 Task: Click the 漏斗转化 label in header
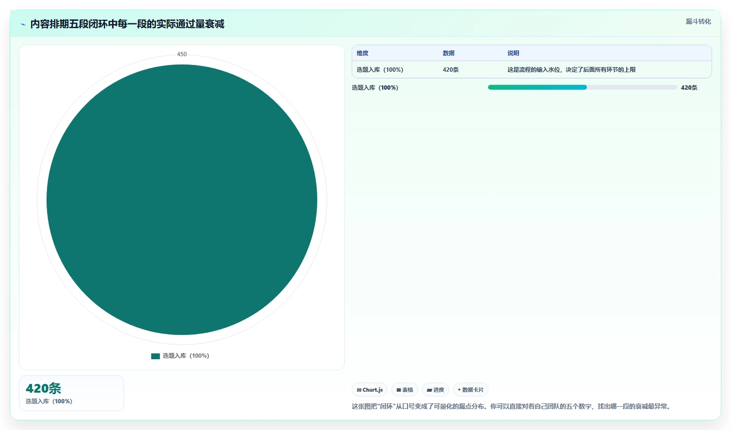click(x=698, y=21)
